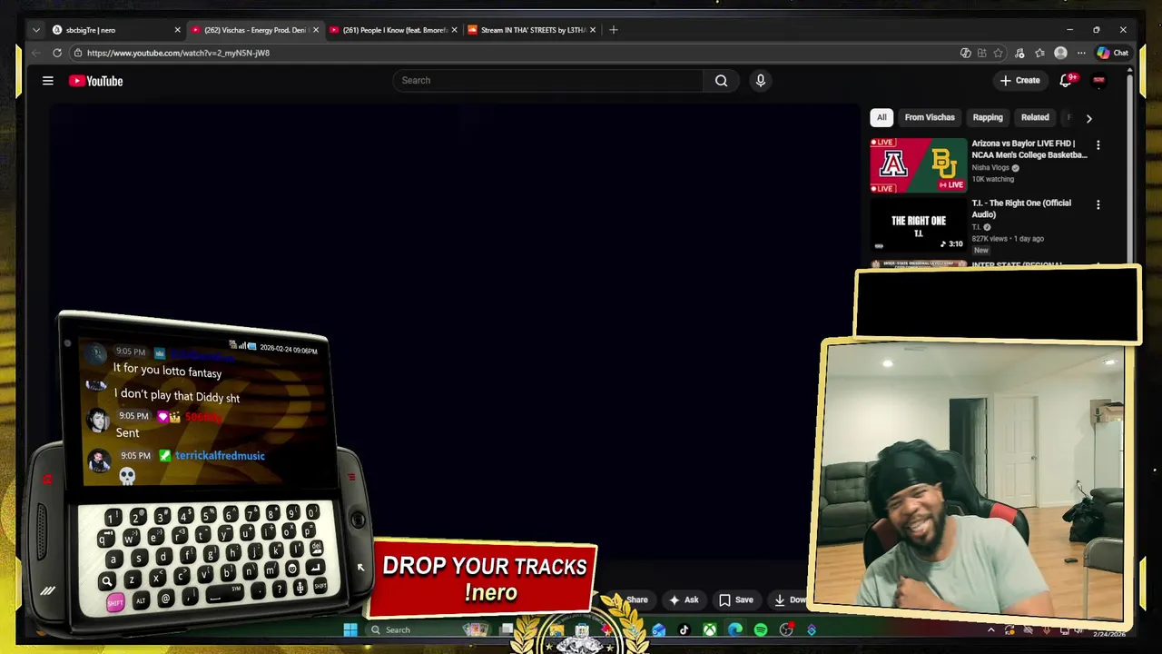Switch to People I Know tab
1162x654 pixels.
pyautogui.click(x=392, y=30)
